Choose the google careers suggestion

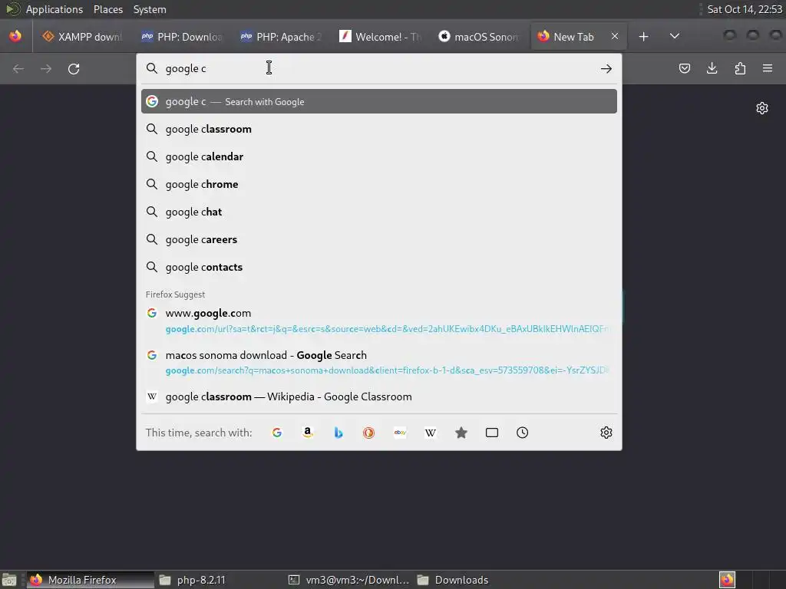coord(379,239)
